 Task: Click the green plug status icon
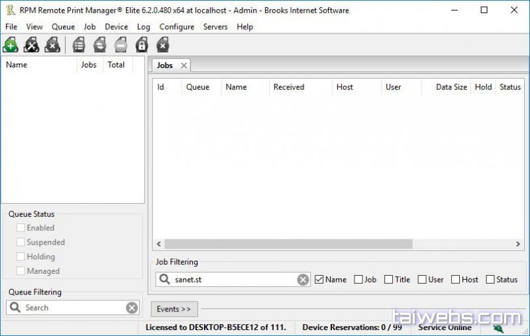point(498,327)
